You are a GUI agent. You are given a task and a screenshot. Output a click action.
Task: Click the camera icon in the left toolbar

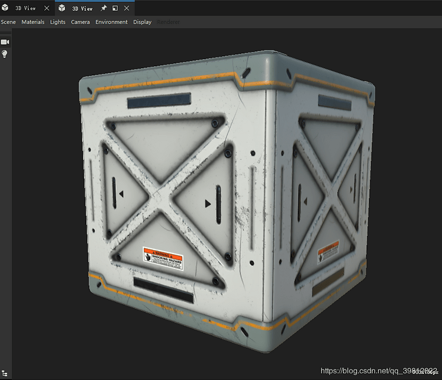5,42
